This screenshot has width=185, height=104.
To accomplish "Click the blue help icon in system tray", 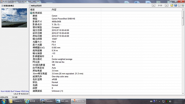I will (x=154, y=101).
